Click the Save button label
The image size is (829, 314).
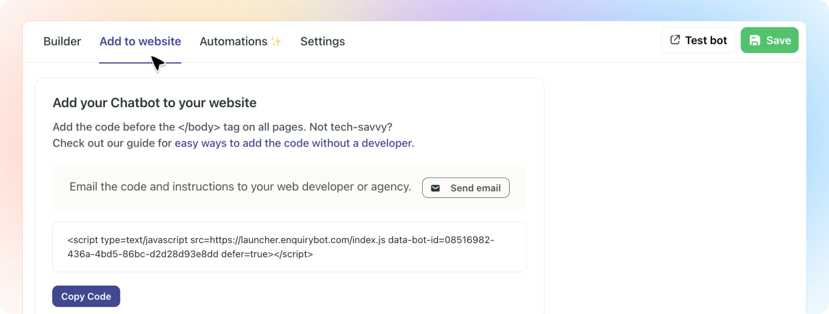(x=778, y=40)
